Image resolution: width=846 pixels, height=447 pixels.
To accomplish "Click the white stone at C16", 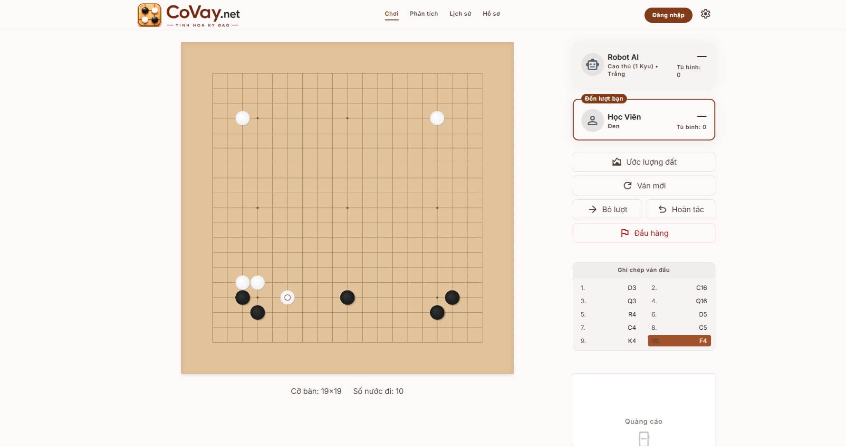I will tap(242, 118).
